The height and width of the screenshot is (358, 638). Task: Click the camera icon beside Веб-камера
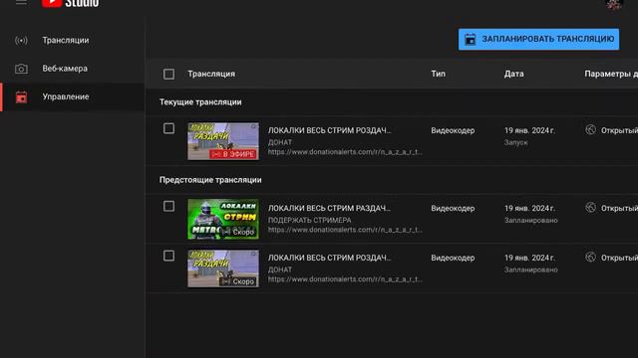click(21, 69)
